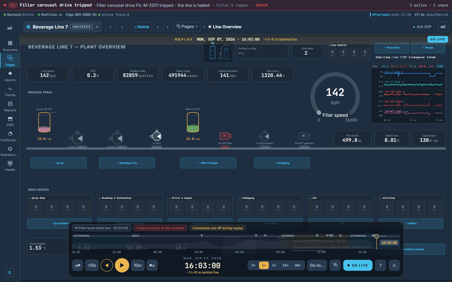The width and height of the screenshot is (452, 282).
Task: Open the EMS sidebar icon
Action: pos(10,122)
